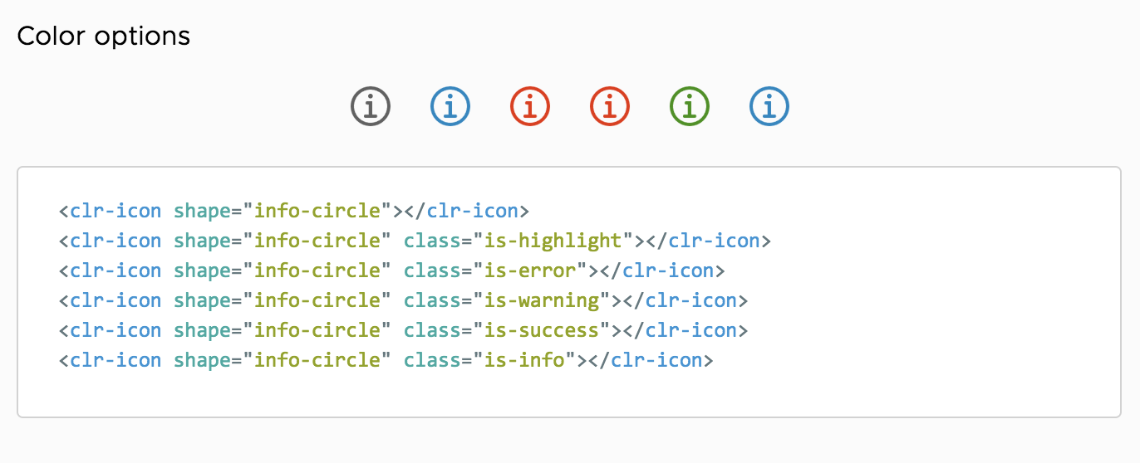Click the shape attribute on the is-error line

202,270
